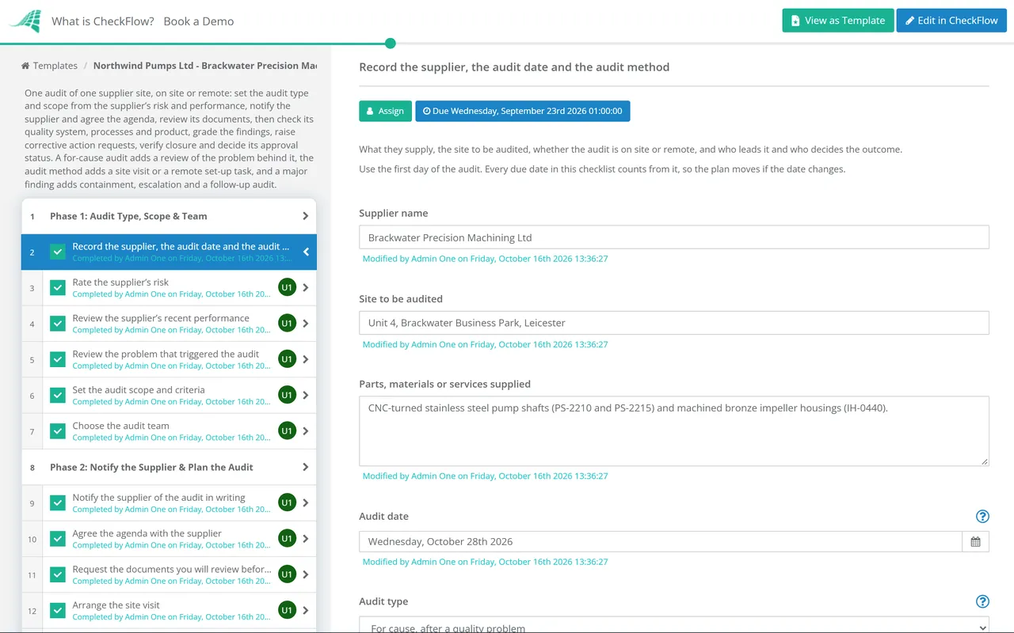Click the U1 avatar on Choose the audit team

(287, 430)
